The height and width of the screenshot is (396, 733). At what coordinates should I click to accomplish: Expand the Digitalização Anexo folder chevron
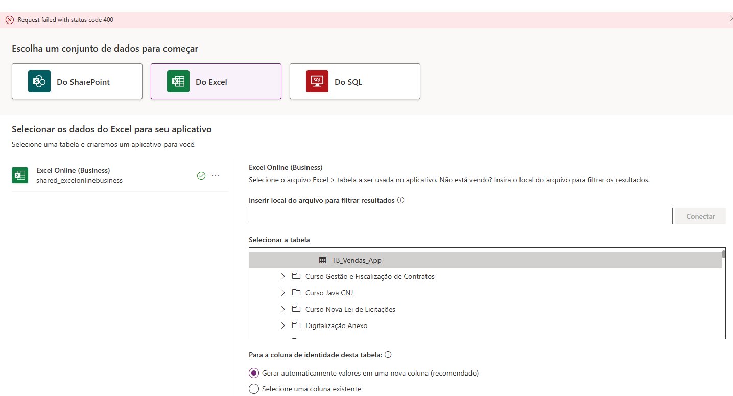283,325
